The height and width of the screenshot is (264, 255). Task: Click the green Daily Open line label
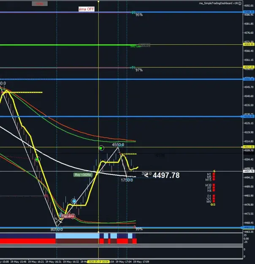(135, 46)
